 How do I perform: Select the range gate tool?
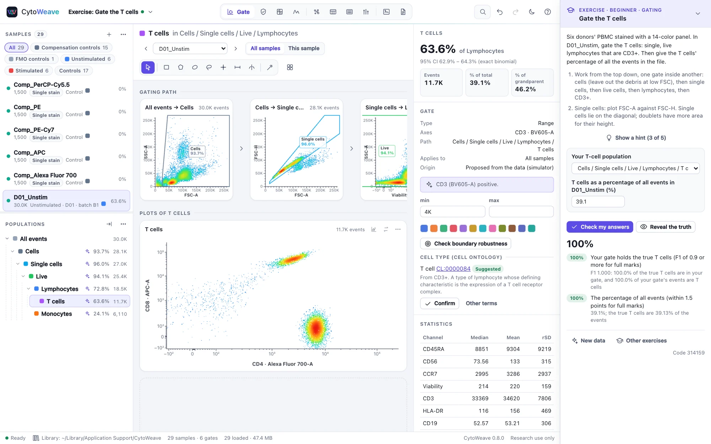coord(237,67)
